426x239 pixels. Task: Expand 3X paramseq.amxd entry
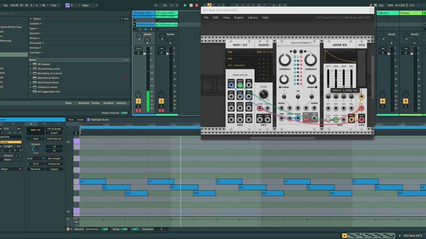(31, 69)
